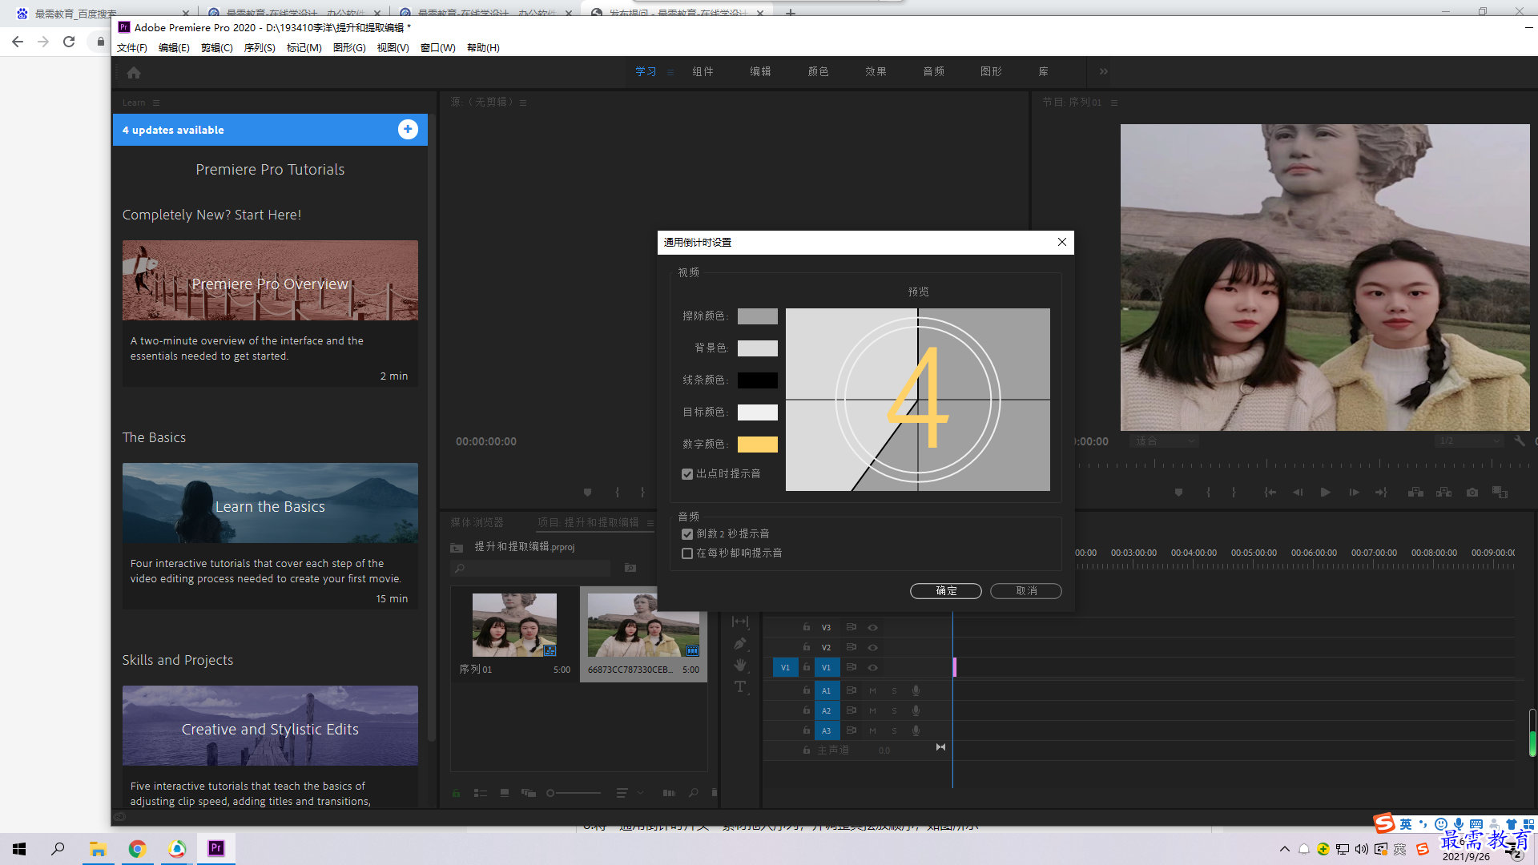Switch to the 媒体浏览器 tab
The image size is (1538, 865).
click(477, 522)
